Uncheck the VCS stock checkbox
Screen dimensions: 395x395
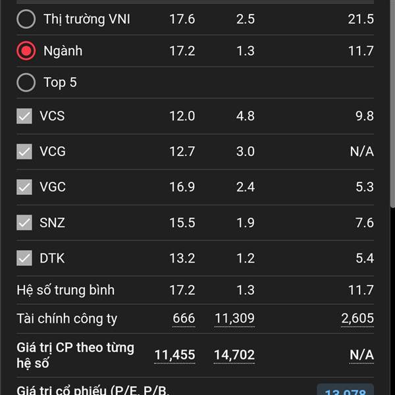click(x=24, y=117)
